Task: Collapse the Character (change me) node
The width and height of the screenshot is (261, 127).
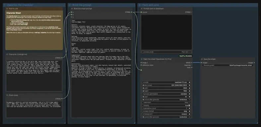Action: coord(7,54)
